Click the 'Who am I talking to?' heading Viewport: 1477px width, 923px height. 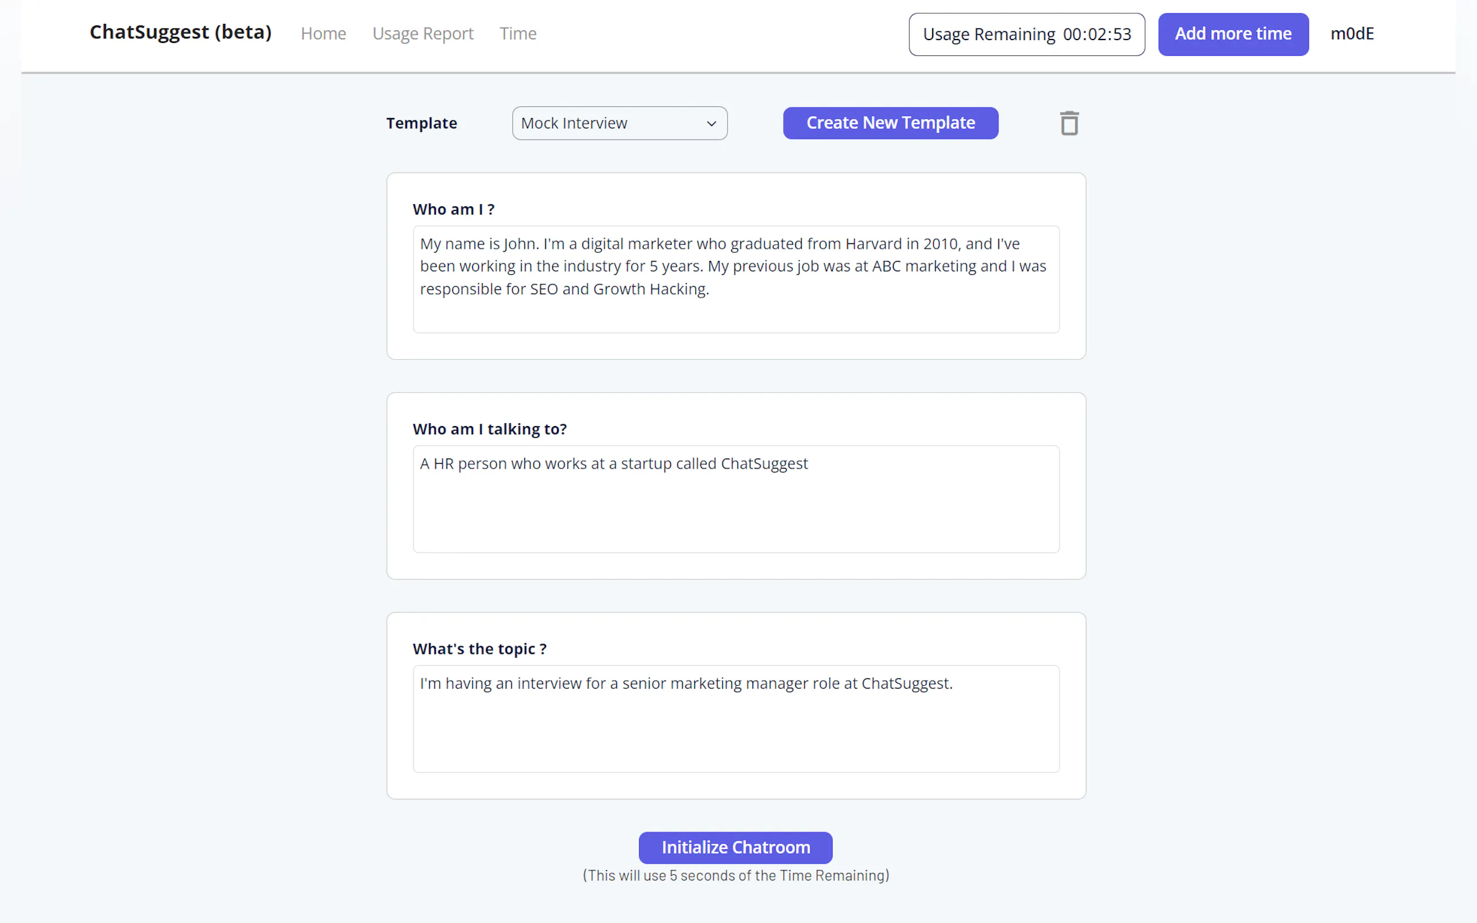[490, 429]
